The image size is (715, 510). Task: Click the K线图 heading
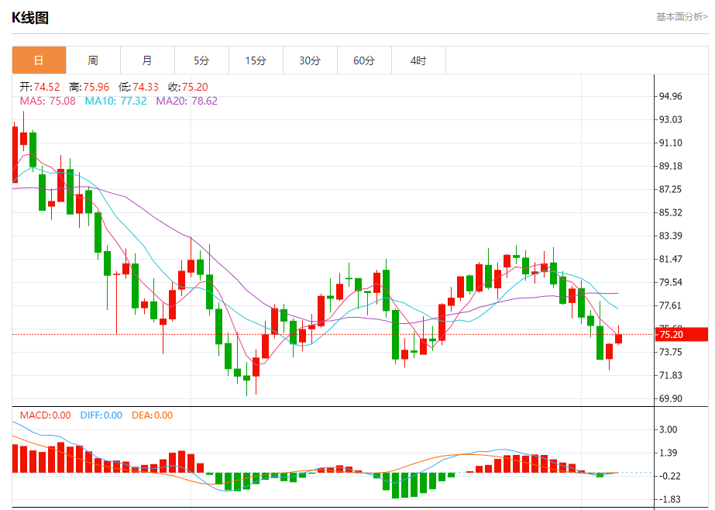click(30, 18)
